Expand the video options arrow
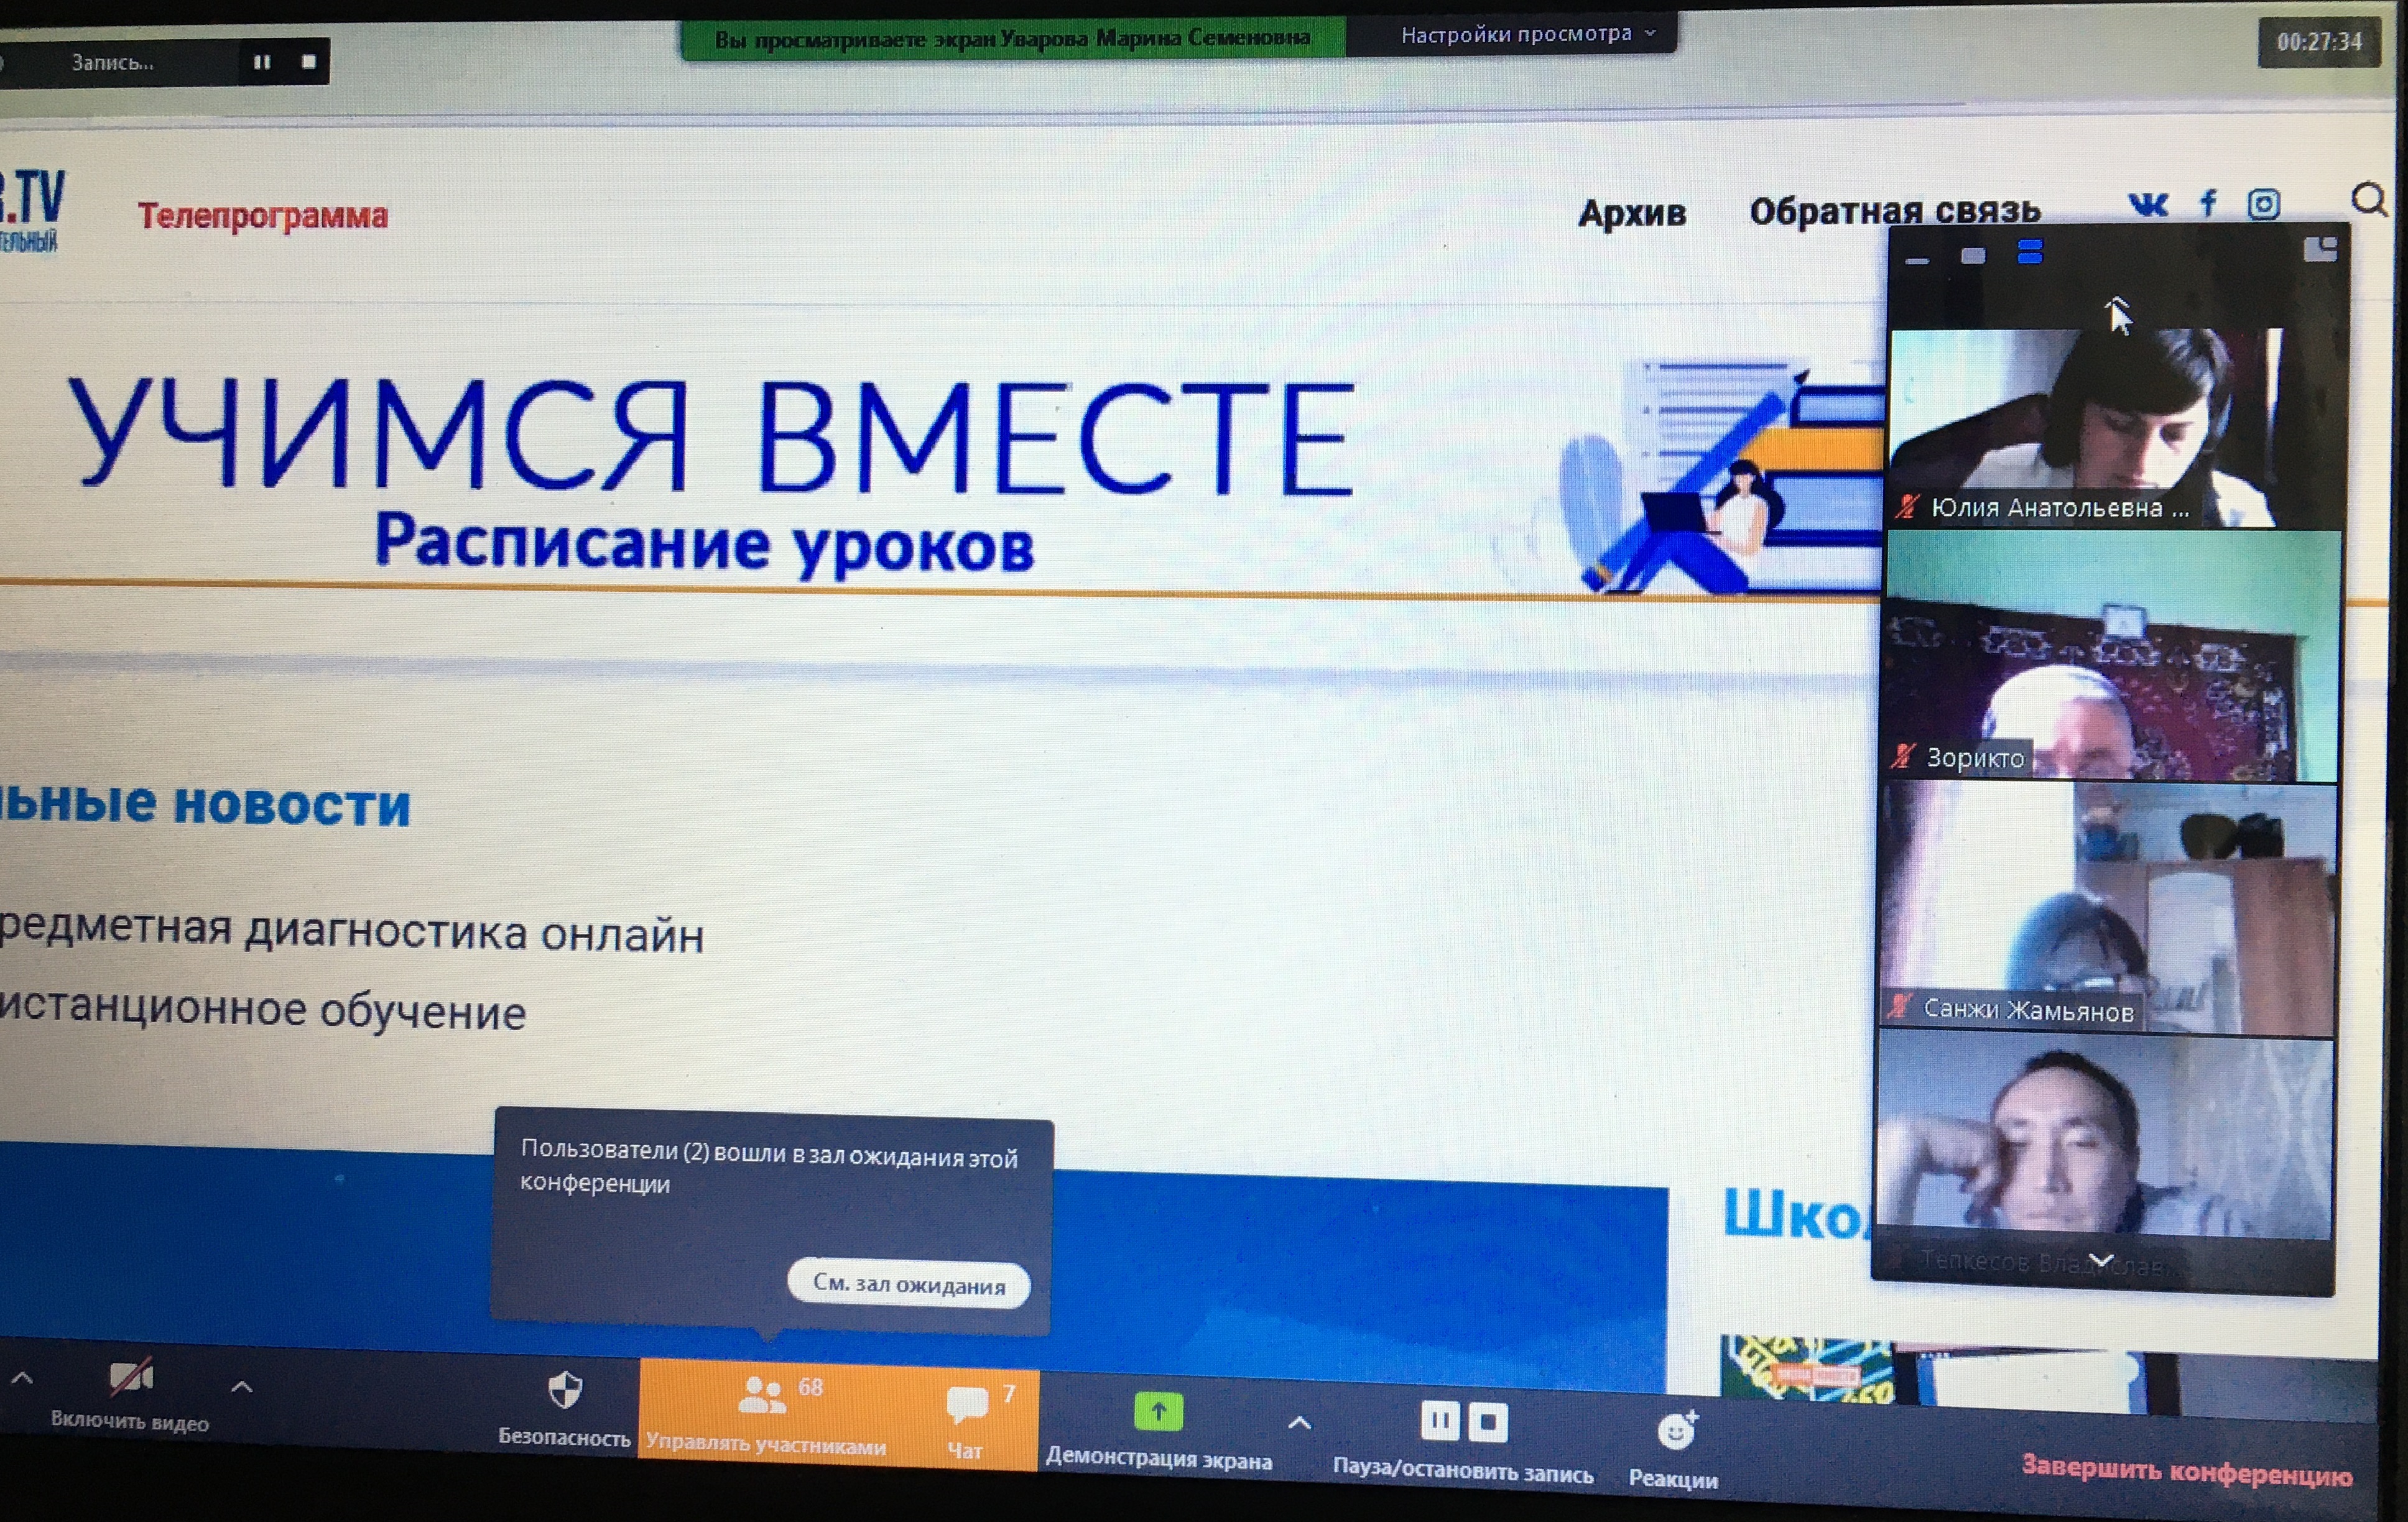2408x1522 pixels. [242, 1387]
